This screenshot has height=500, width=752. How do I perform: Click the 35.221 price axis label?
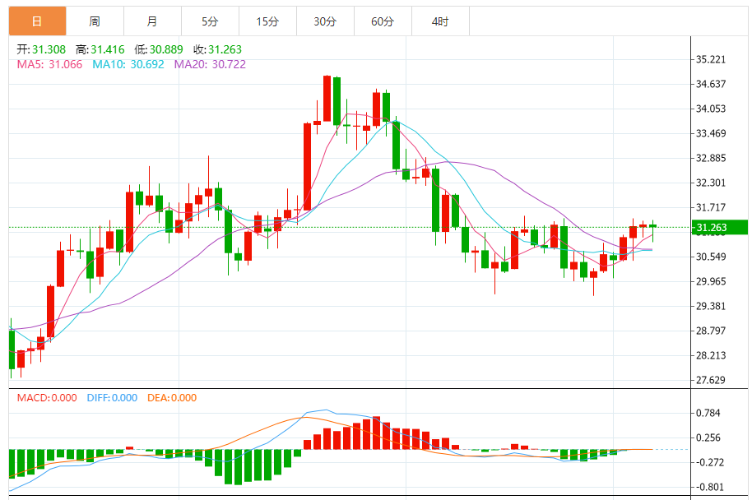(x=711, y=59)
